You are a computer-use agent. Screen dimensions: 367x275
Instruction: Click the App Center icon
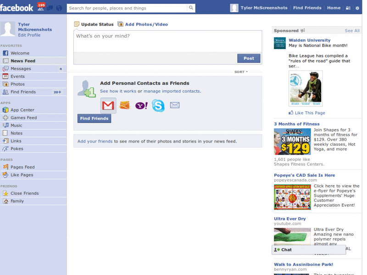[x=6, y=110]
